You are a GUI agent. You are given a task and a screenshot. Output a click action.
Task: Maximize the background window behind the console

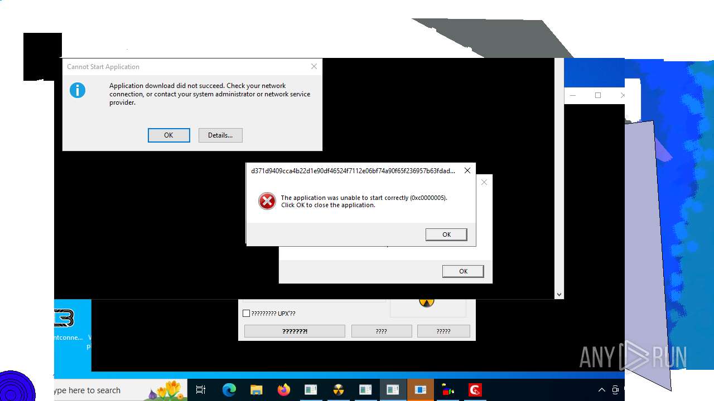click(598, 95)
